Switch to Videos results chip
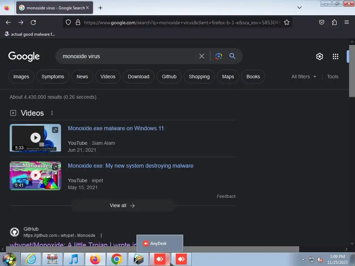355x266 pixels. [108, 77]
